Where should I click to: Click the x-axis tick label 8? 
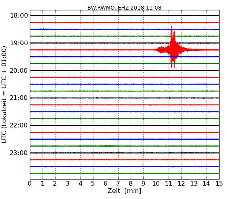(x=131, y=183)
